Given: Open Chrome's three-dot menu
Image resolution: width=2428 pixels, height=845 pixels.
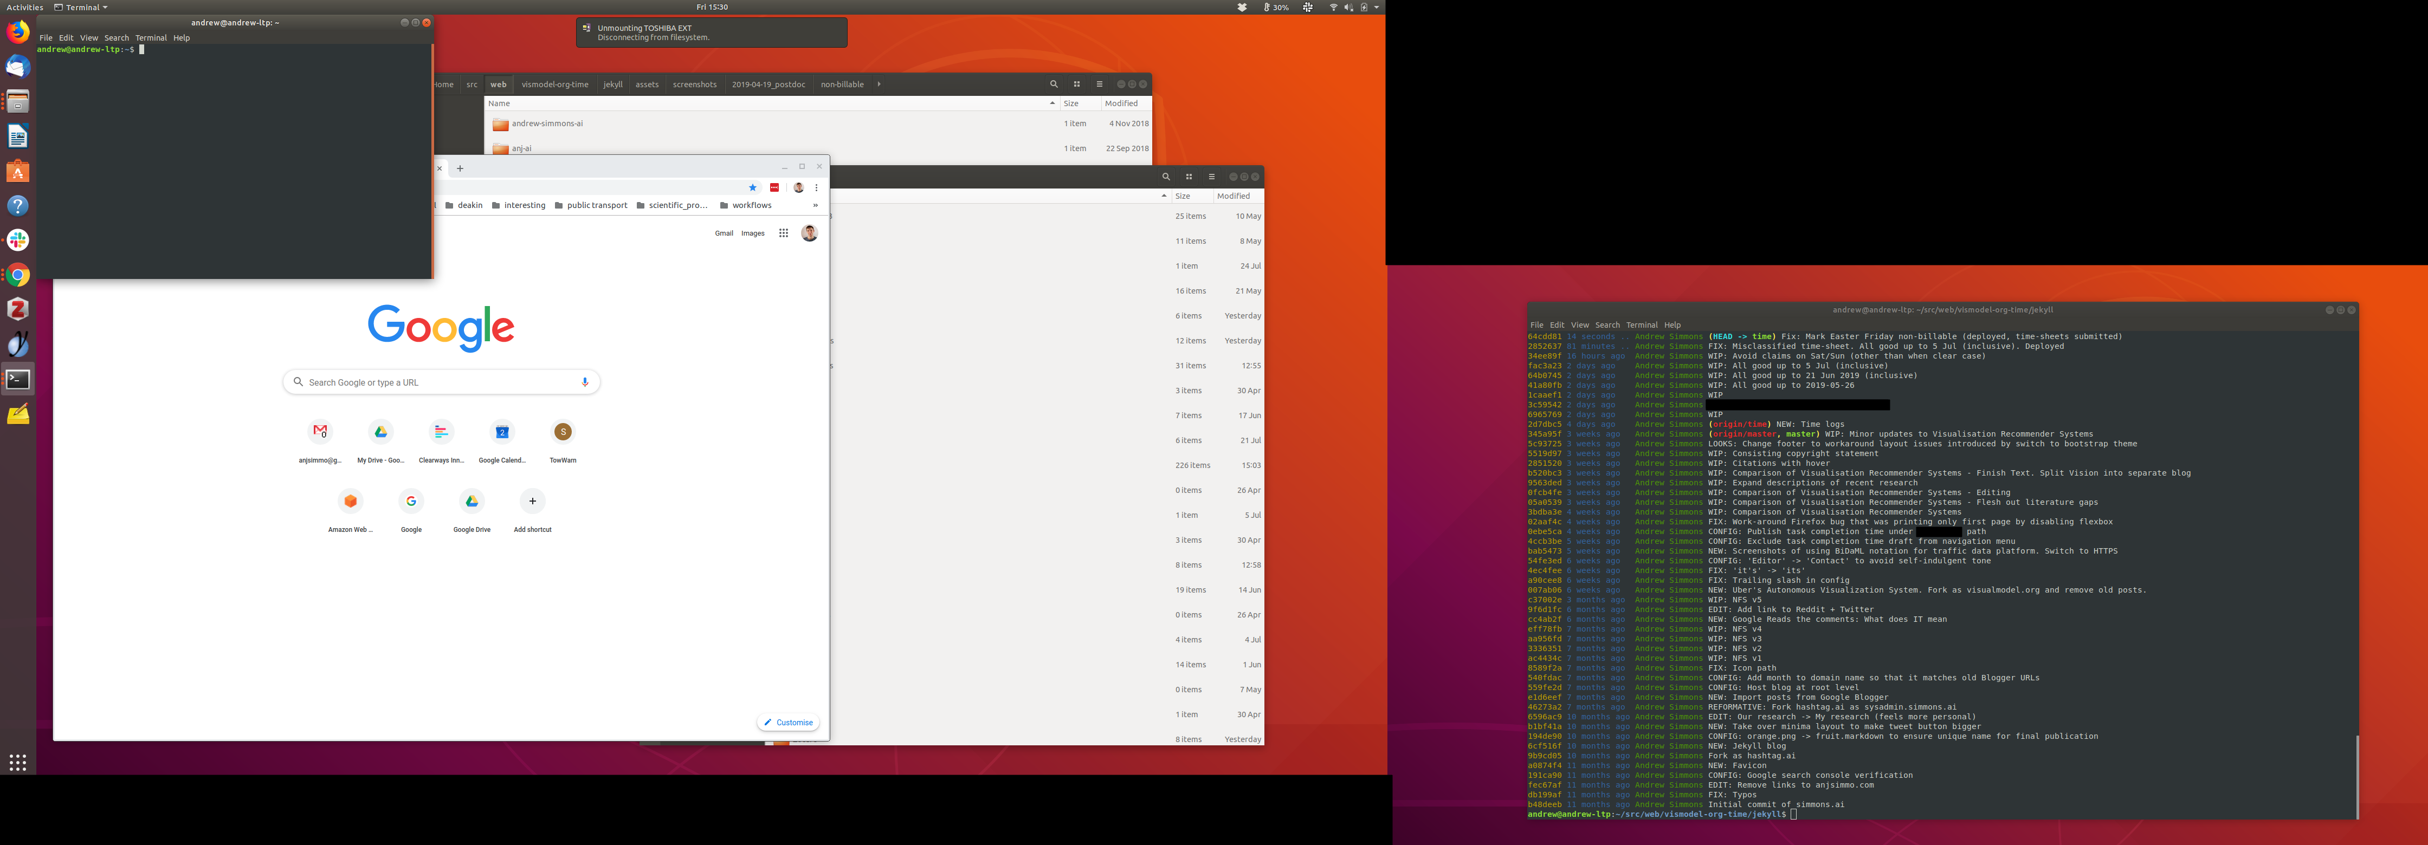Looking at the screenshot, I should click(x=816, y=187).
